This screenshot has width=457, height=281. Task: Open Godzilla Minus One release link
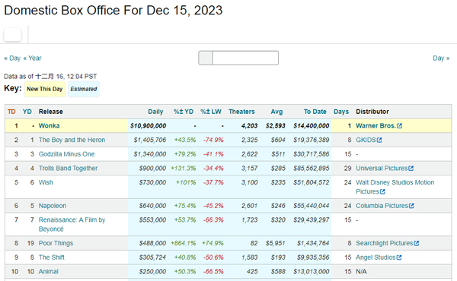pos(66,154)
